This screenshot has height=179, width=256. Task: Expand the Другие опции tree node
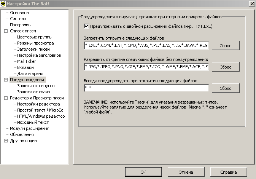pos(6,141)
